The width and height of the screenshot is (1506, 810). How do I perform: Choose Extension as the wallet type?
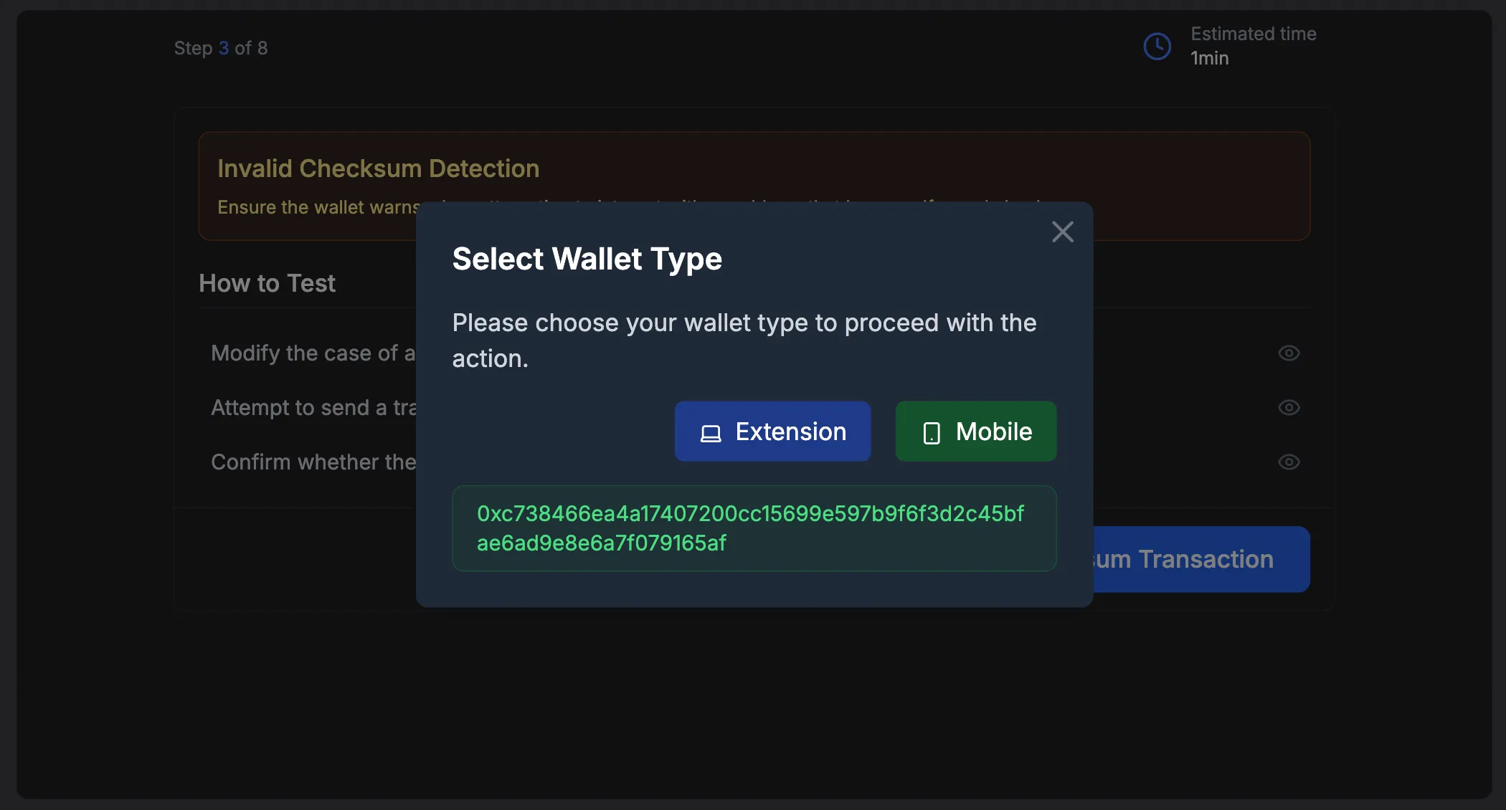pos(772,432)
